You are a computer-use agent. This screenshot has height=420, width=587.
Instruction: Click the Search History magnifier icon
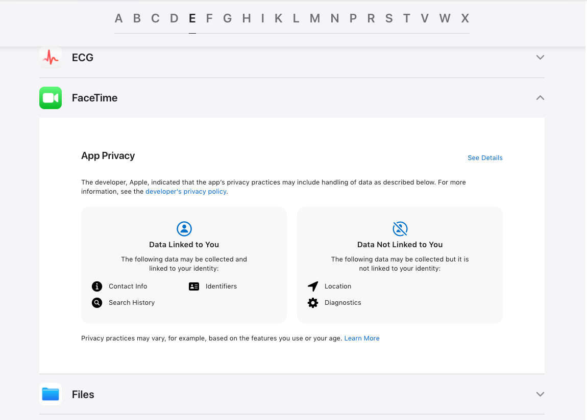click(97, 303)
